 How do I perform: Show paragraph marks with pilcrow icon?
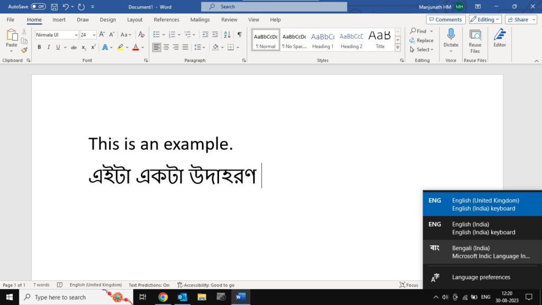point(239,34)
